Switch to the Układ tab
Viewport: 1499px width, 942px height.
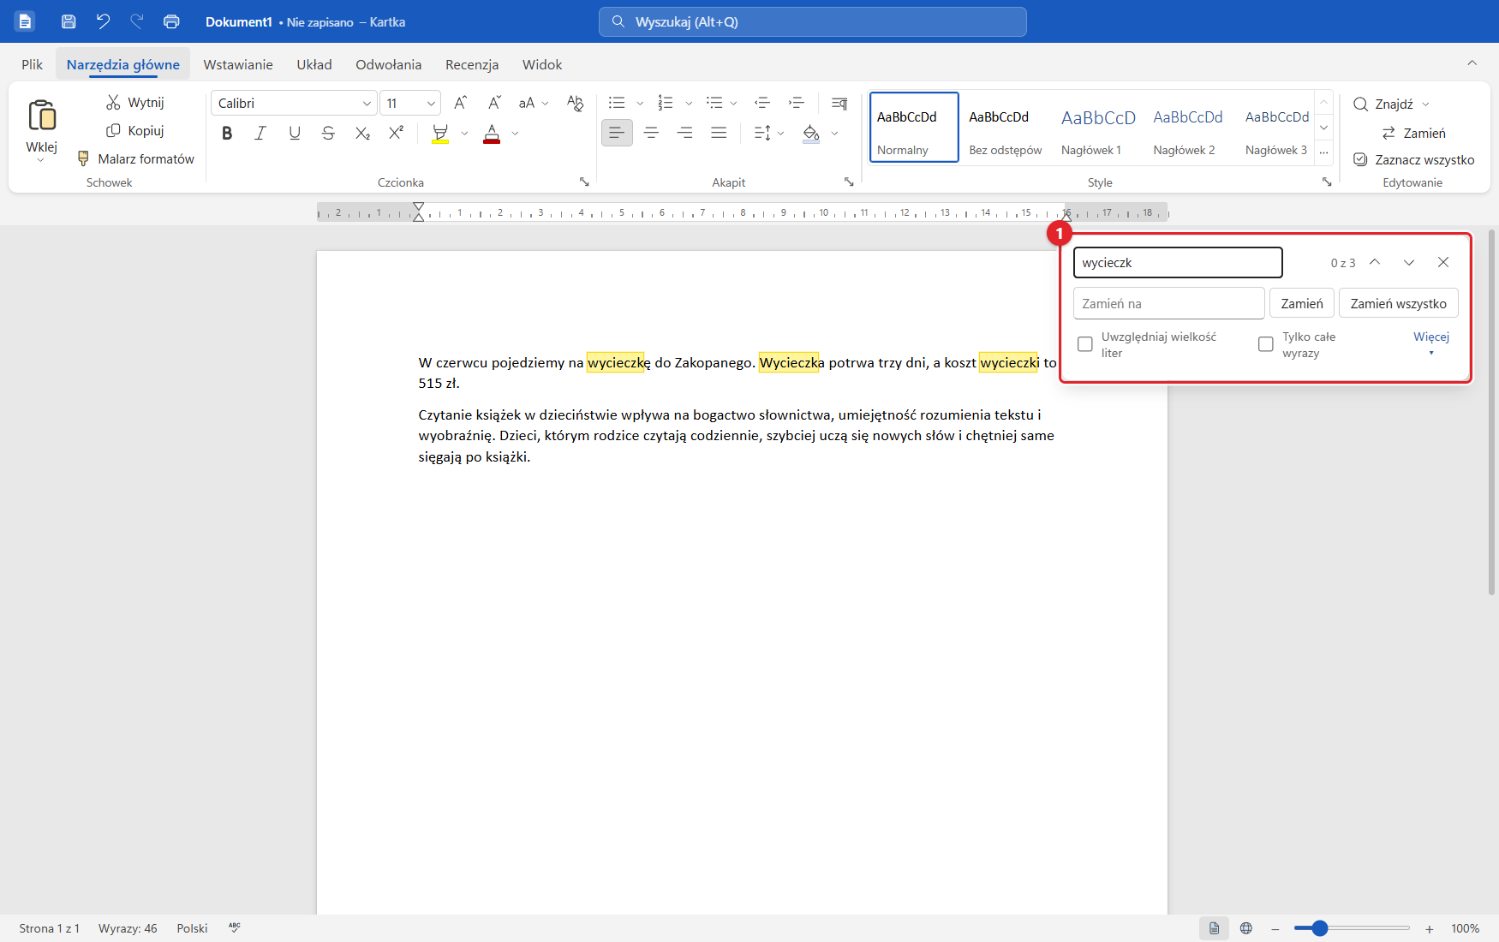[314, 64]
